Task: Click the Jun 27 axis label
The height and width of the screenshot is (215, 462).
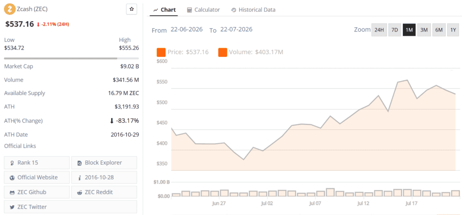Action: tap(219, 204)
